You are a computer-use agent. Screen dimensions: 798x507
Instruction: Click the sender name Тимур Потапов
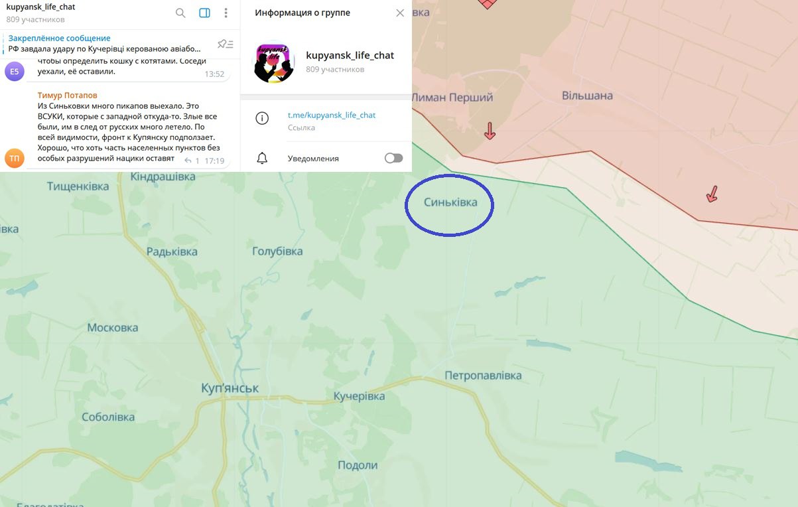[68, 96]
